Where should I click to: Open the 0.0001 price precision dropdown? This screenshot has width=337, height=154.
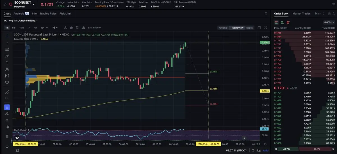tap(329, 22)
